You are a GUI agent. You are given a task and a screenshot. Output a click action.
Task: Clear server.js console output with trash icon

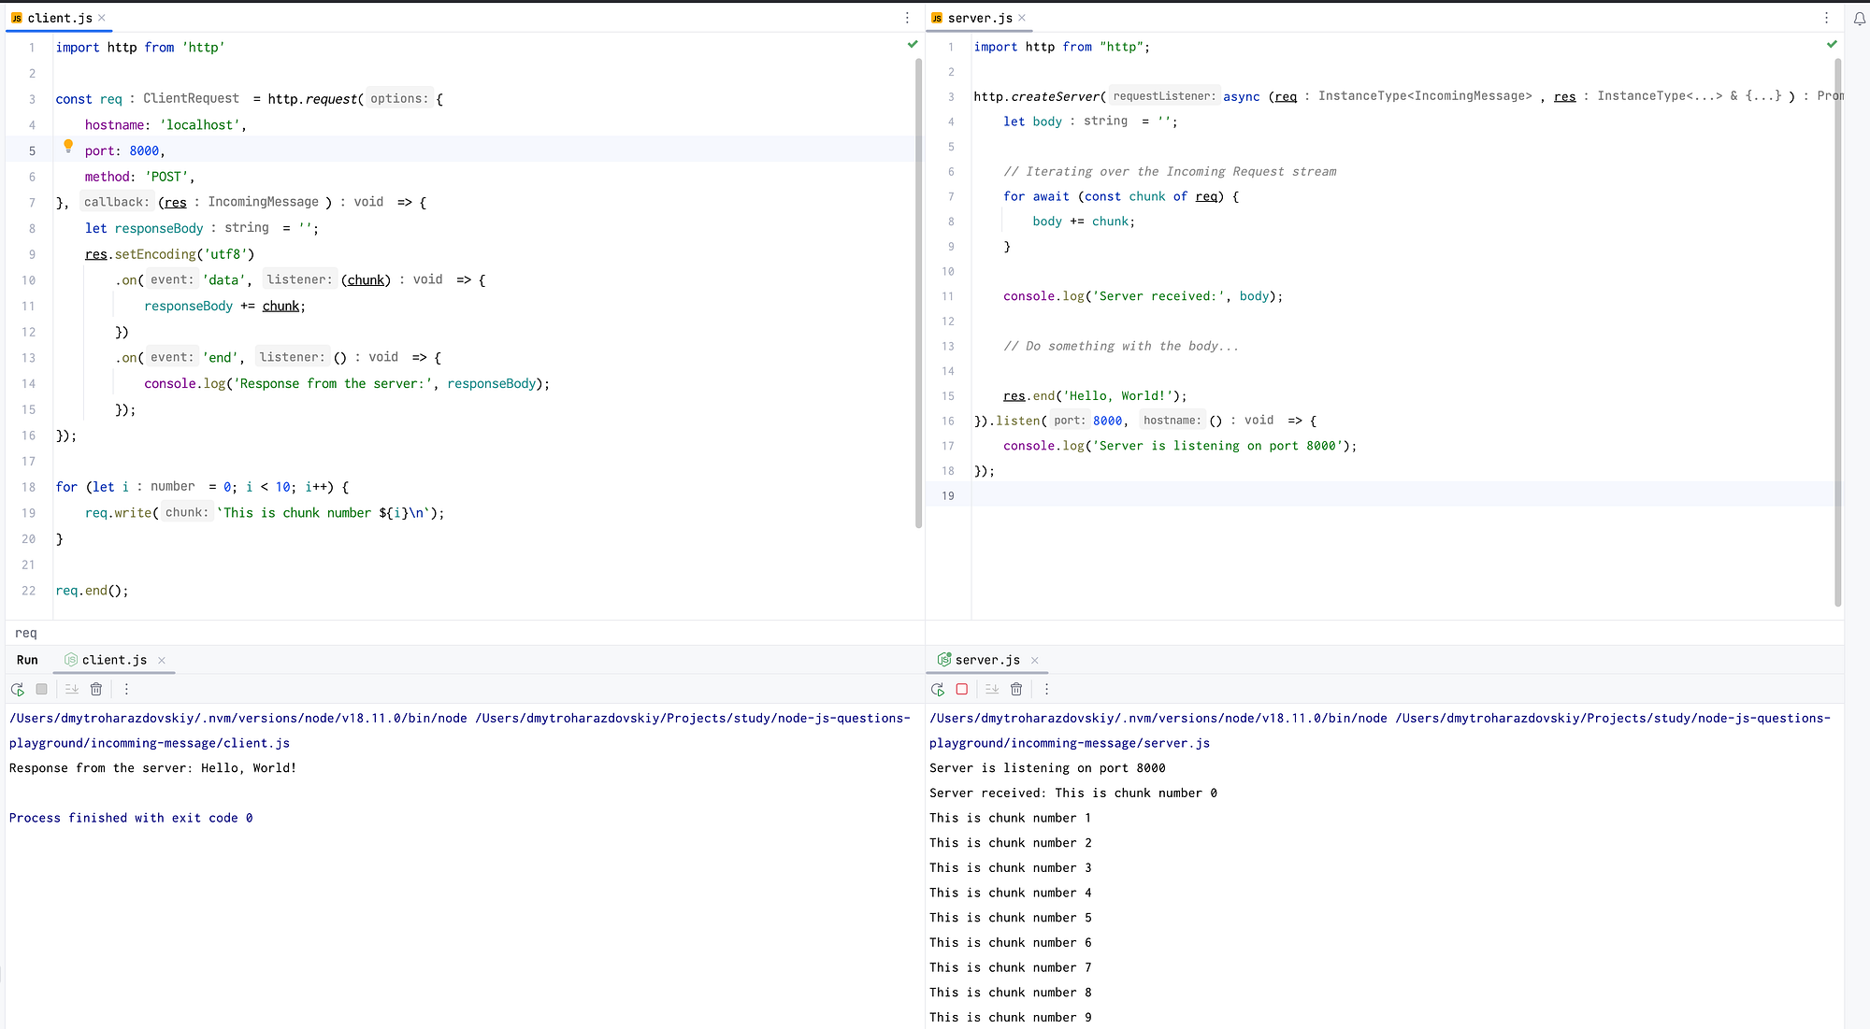point(1016,689)
